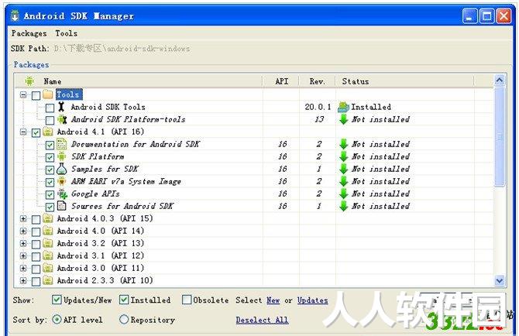Image resolution: width=519 pixels, height=336 pixels.
Task: Click the green download arrow for Platform-tools
Action: tap(344, 119)
